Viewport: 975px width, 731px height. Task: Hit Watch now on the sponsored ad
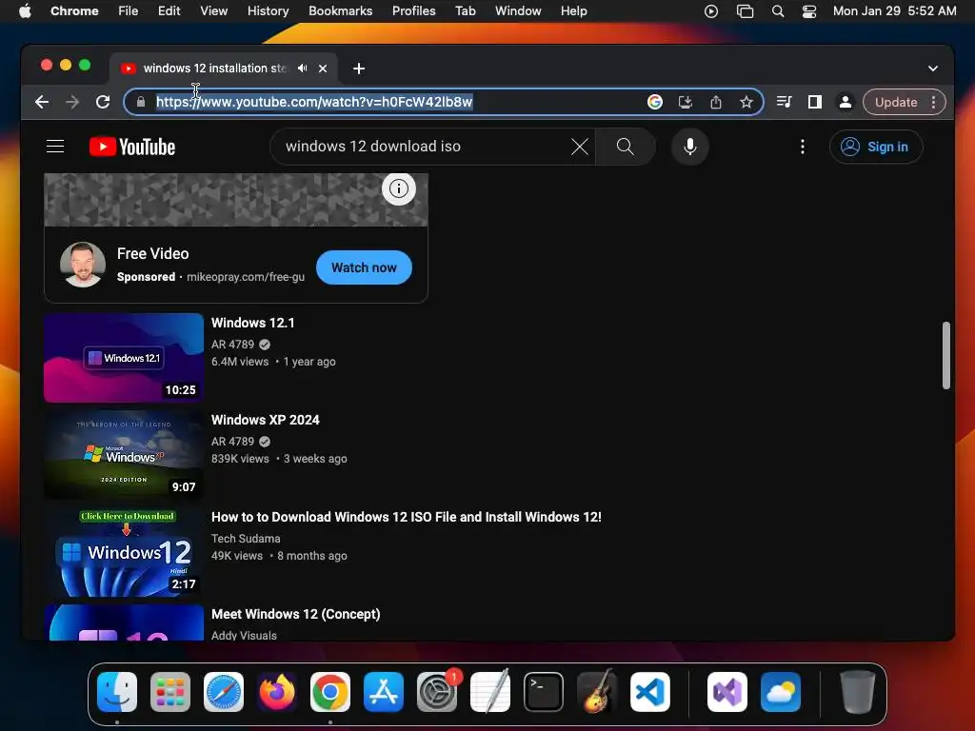[x=364, y=267]
